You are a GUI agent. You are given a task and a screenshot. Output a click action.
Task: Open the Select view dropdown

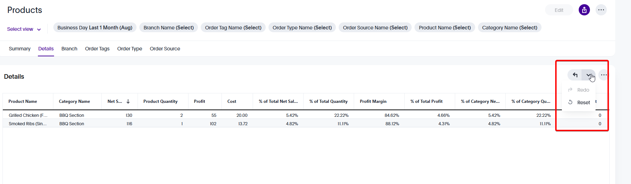tap(24, 29)
